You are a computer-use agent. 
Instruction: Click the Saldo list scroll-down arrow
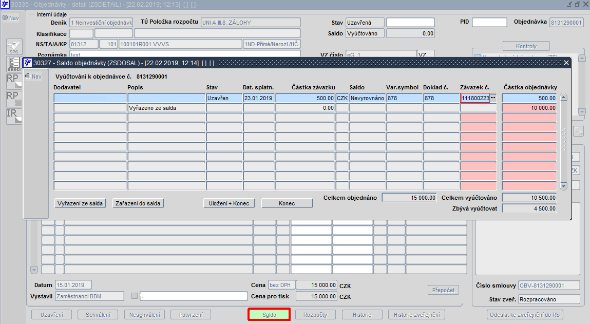point(564,186)
